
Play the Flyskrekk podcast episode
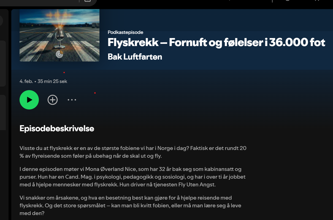pos(29,100)
